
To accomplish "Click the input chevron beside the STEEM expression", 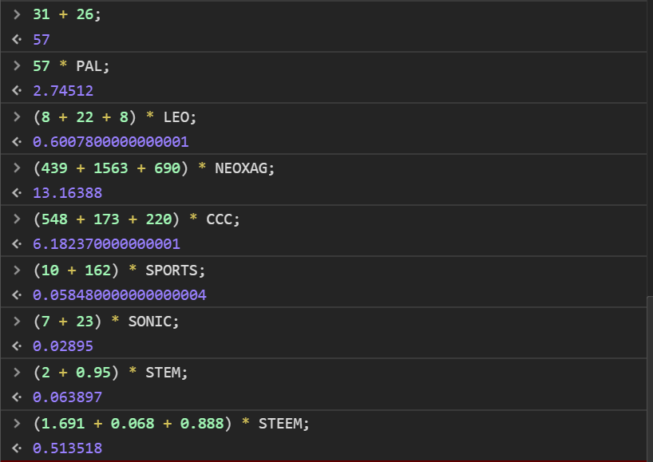I will [17, 424].
